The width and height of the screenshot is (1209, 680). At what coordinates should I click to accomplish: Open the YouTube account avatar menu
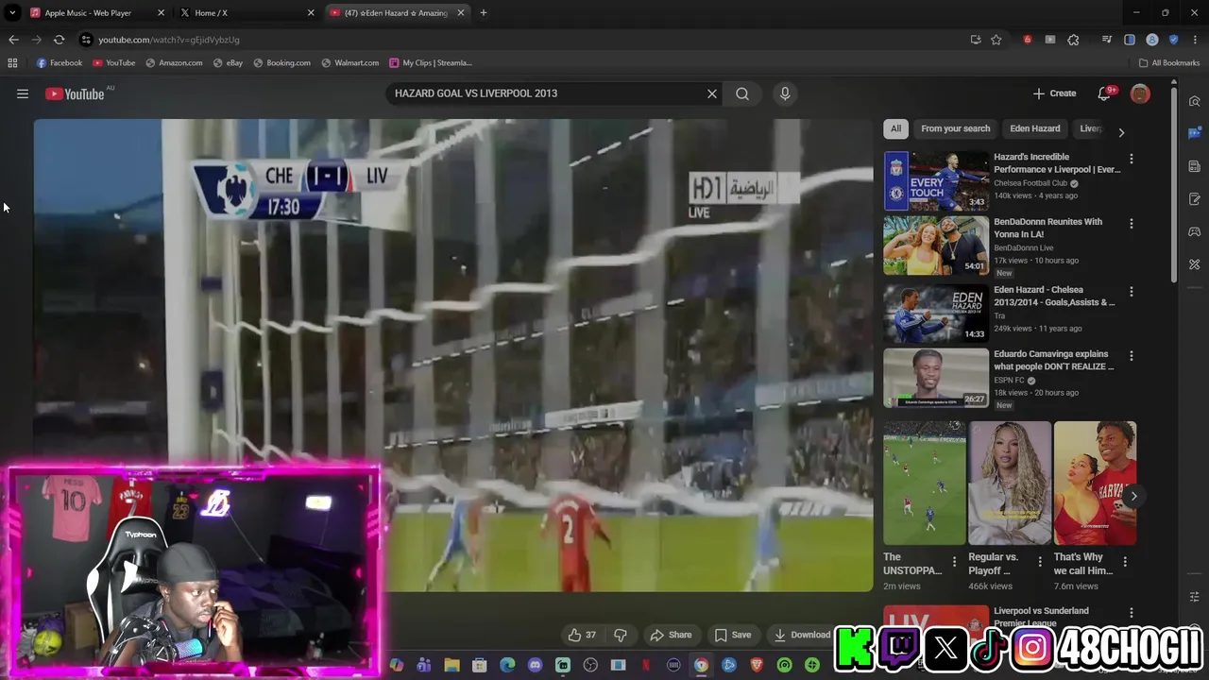[1140, 93]
